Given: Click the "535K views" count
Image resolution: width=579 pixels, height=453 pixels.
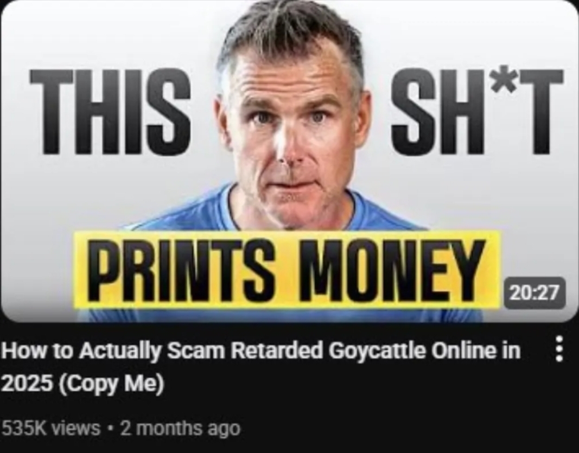Looking at the screenshot, I should click(51, 428).
